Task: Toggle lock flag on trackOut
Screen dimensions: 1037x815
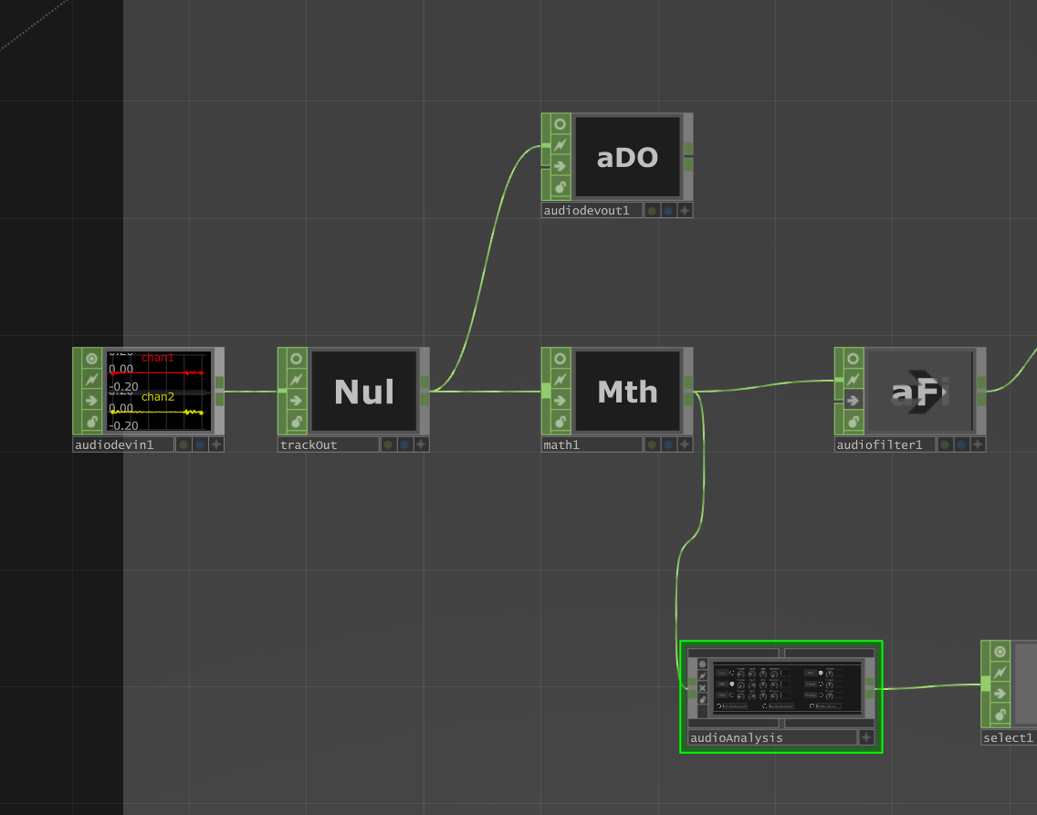Action: (x=297, y=421)
